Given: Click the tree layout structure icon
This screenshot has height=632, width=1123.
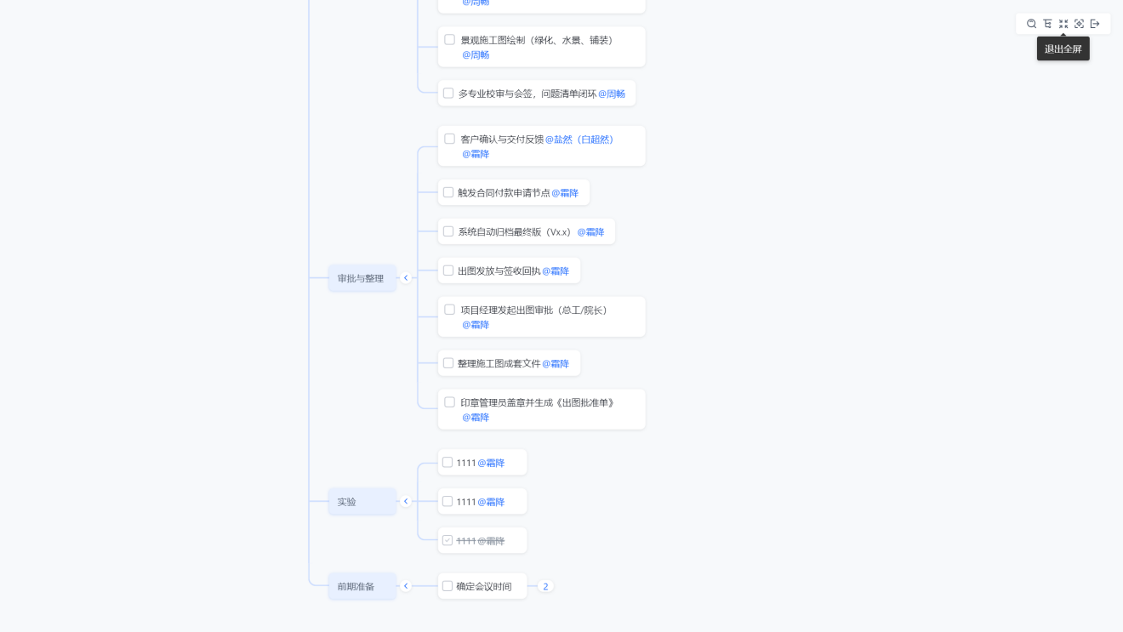Looking at the screenshot, I should pos(1047,24).
